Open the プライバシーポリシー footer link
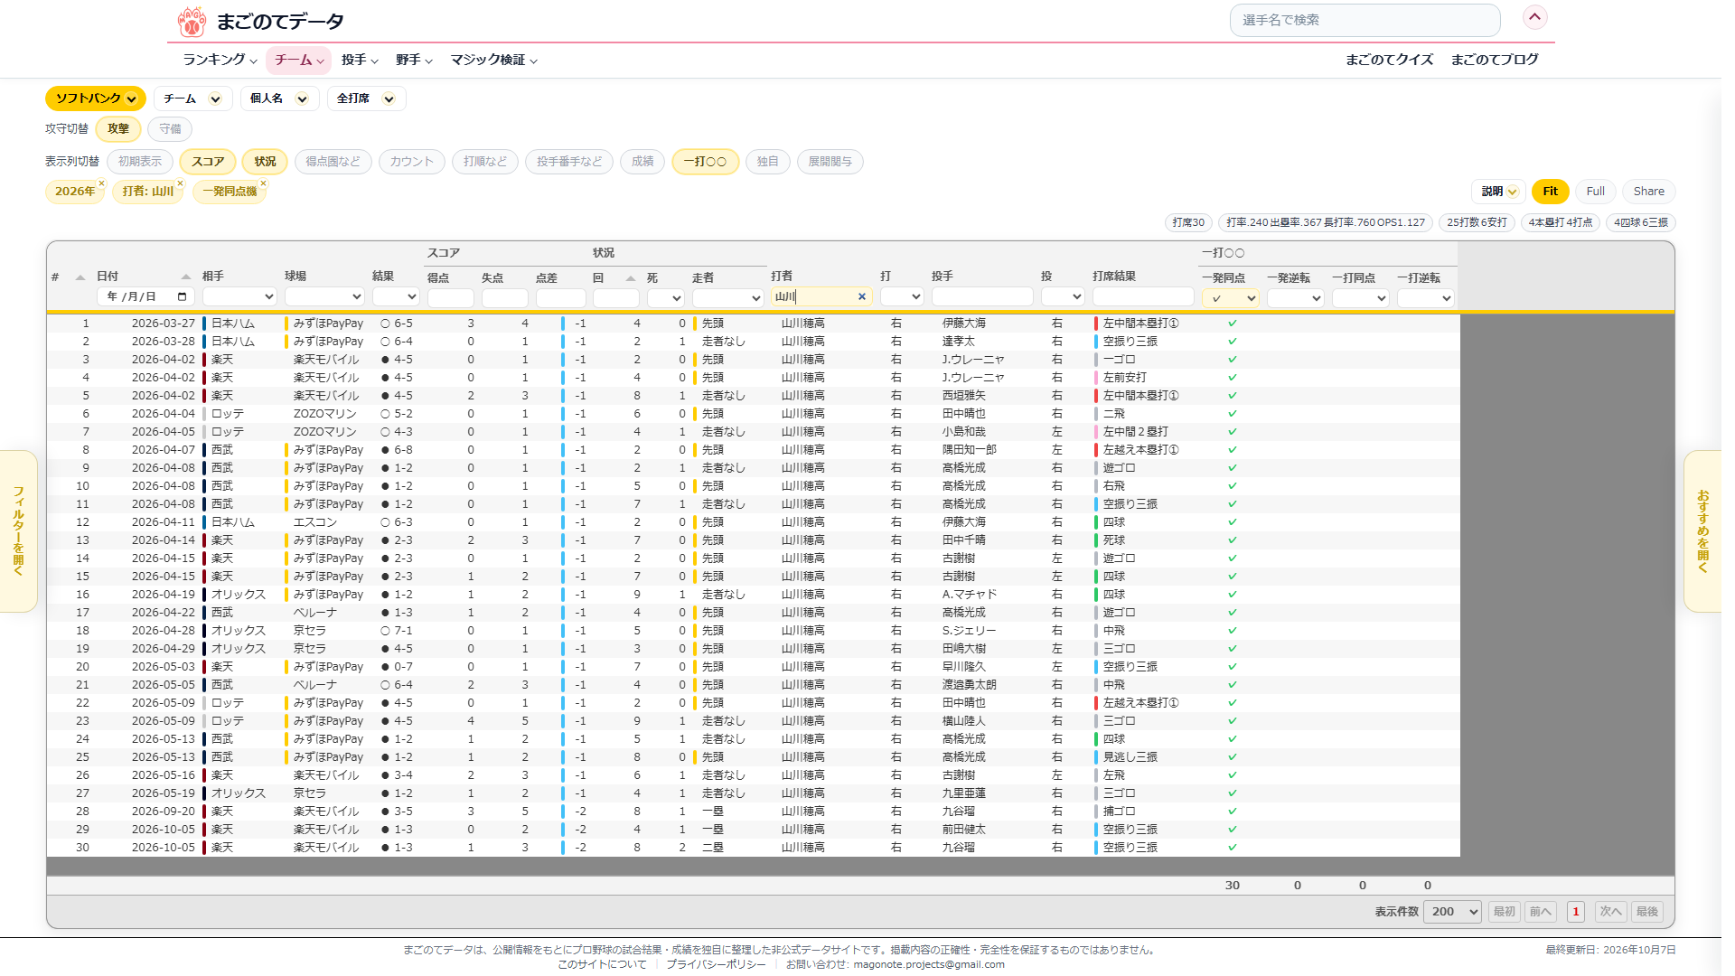 click(716, 964)
